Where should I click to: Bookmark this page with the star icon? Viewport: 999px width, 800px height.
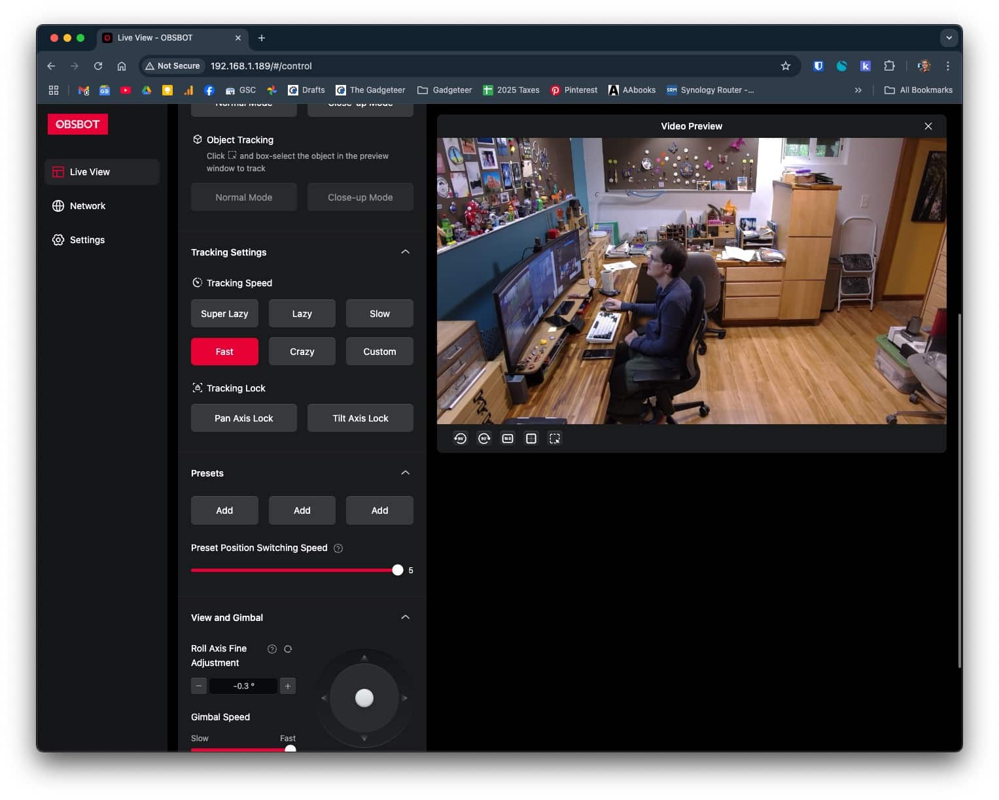click(786, 66)
